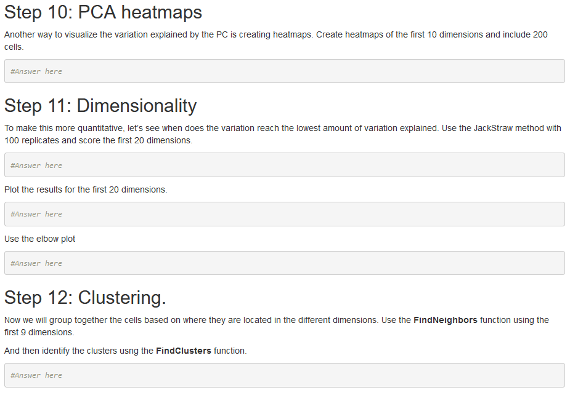Click the bold FindNeighbors function name

(x=446, y=320)
